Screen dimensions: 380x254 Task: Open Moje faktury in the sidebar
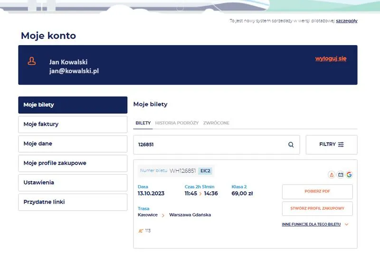point(73,124)
